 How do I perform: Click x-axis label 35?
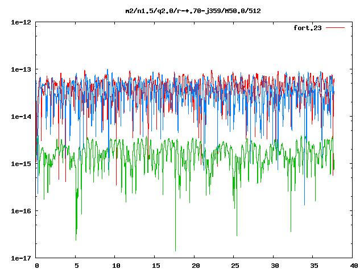314,266
